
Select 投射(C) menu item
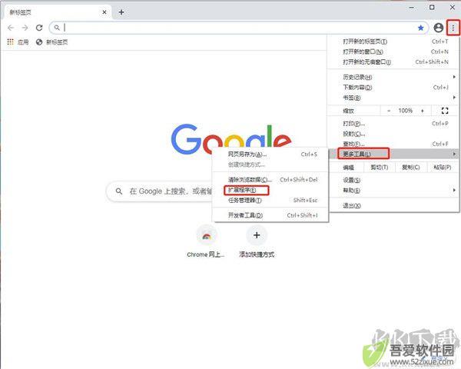click(x=393, y=134)
